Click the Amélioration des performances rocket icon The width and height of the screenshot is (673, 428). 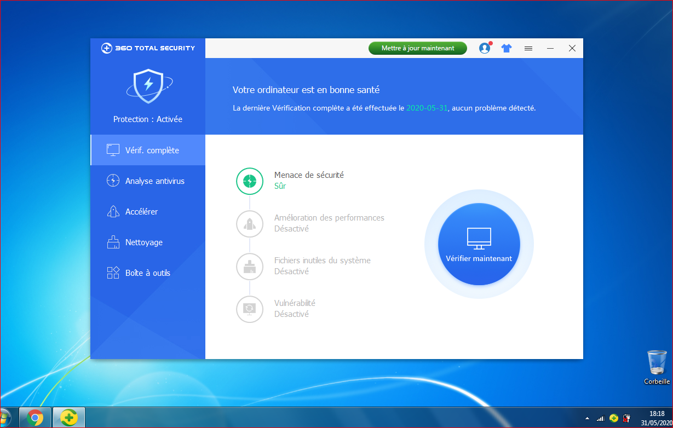click(250, 224)
